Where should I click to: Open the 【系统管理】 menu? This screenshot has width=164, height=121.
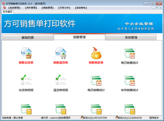14,8
